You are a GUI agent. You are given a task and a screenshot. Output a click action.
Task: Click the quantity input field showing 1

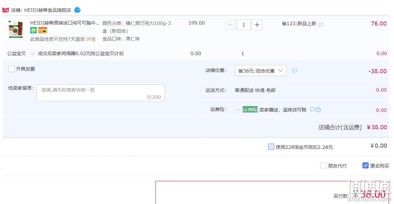pos(244,25)
